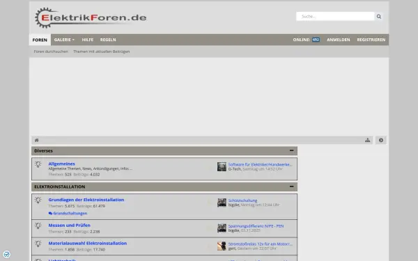418x261 pixels.
Task: Click avatar beside Schützschaltung thread
Action: pos(222,203)
